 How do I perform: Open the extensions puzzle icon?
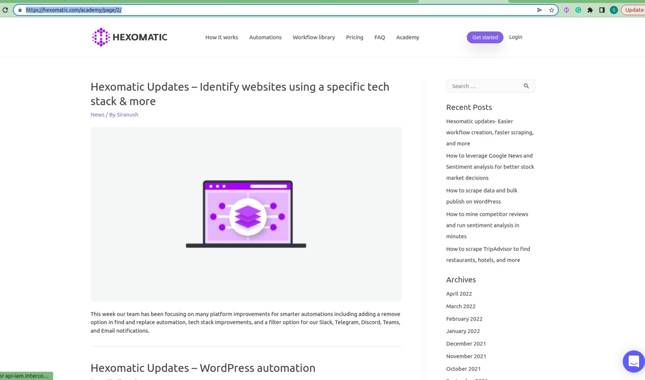pyautogui.click(x=590, y=10)
